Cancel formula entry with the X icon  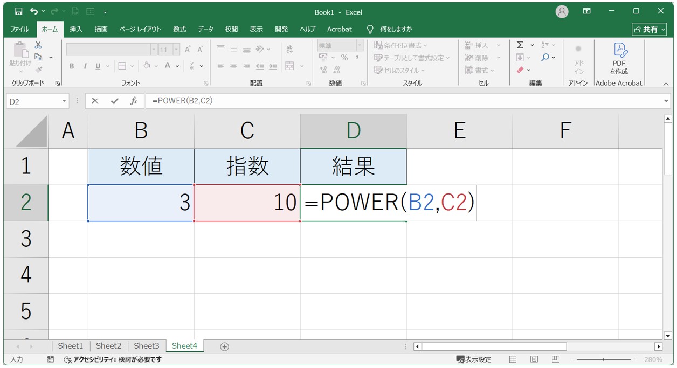(95, 101)
